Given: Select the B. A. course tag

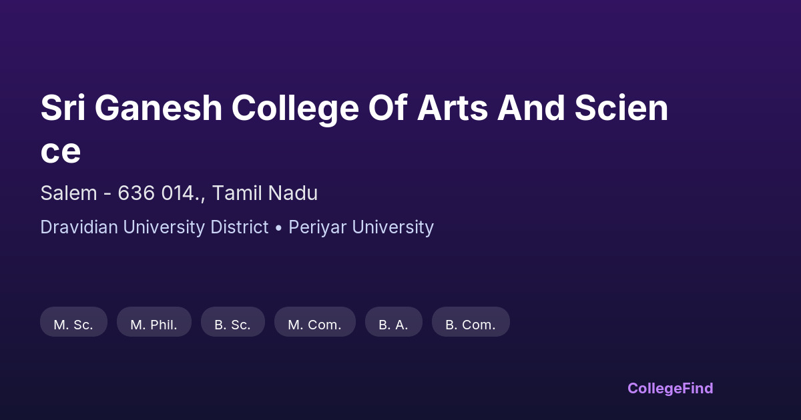Looking at the screenshot, I should click(393, 325).
